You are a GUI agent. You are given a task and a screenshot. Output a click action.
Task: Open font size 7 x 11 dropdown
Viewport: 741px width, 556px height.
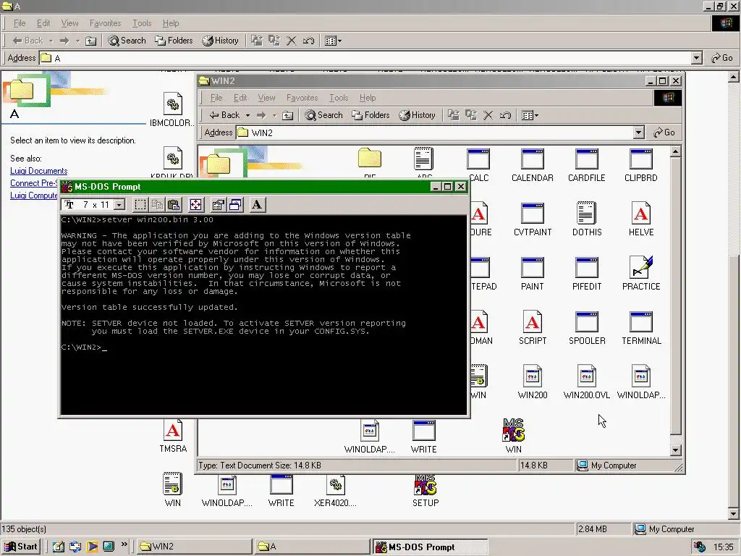[x=120, y=205]
